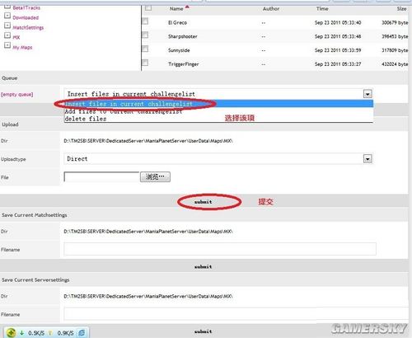This screenshot has width=412, height=338.
Task: Select the TriggerFinger map name
Action: pos(184,64)
